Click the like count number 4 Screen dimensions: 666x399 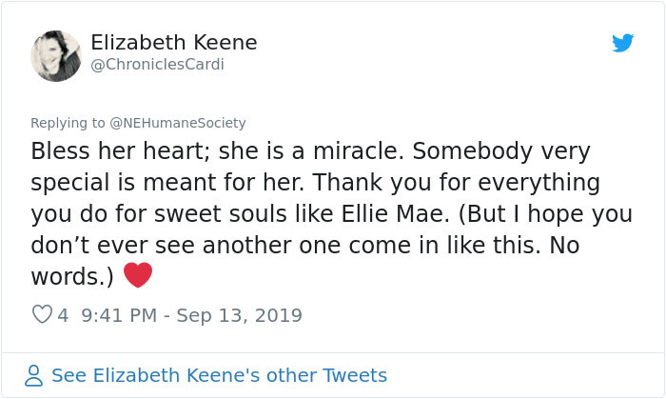point(63,315)
